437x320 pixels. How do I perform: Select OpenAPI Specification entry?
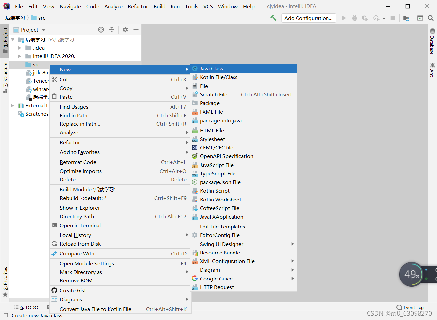[x=243, y=156]
